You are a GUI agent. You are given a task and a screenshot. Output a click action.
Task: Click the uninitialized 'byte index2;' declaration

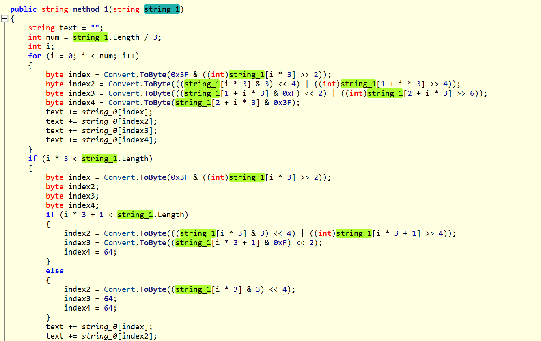pyautogui.click(x=72, y=187)
